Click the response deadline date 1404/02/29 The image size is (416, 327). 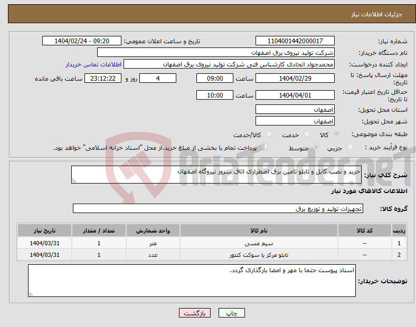coord(295,78)
